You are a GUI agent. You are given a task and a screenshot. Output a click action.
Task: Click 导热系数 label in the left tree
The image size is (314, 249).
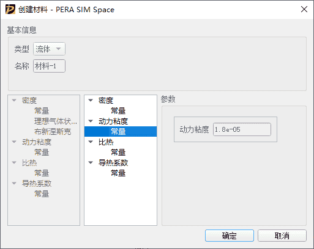pos(37,183)
